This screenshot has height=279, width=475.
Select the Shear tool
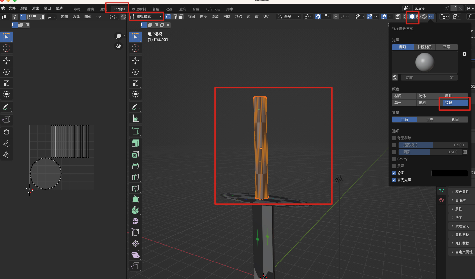click(135, 255)
